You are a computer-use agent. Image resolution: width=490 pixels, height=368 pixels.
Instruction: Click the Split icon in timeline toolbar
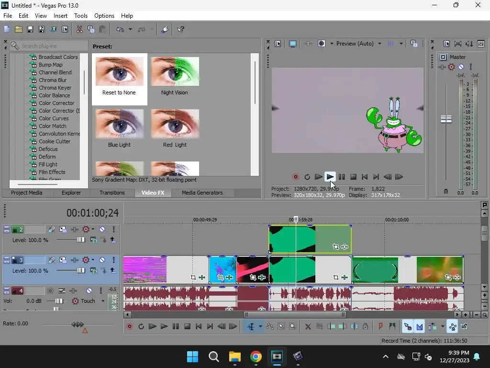pyautogui.click(x=354, y=326)
